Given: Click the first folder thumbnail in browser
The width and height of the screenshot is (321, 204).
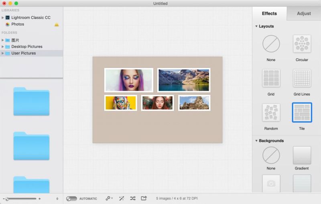Looking at the screenshot, I should [32, 101].
